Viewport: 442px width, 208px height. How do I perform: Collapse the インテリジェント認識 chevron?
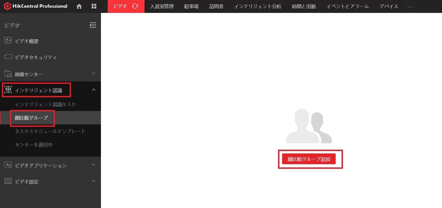click(94, 90)
